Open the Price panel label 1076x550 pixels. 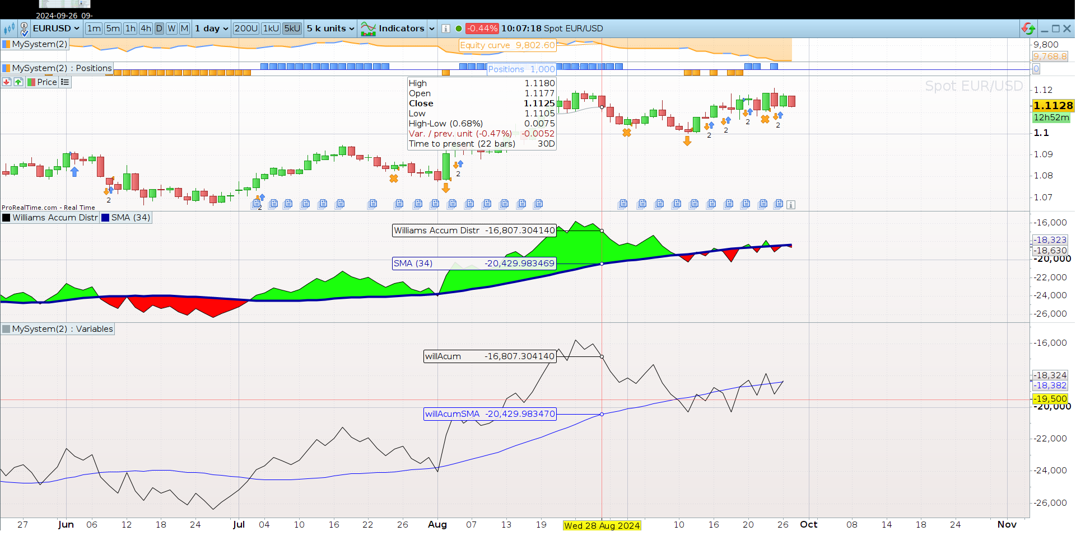(43, 82)
